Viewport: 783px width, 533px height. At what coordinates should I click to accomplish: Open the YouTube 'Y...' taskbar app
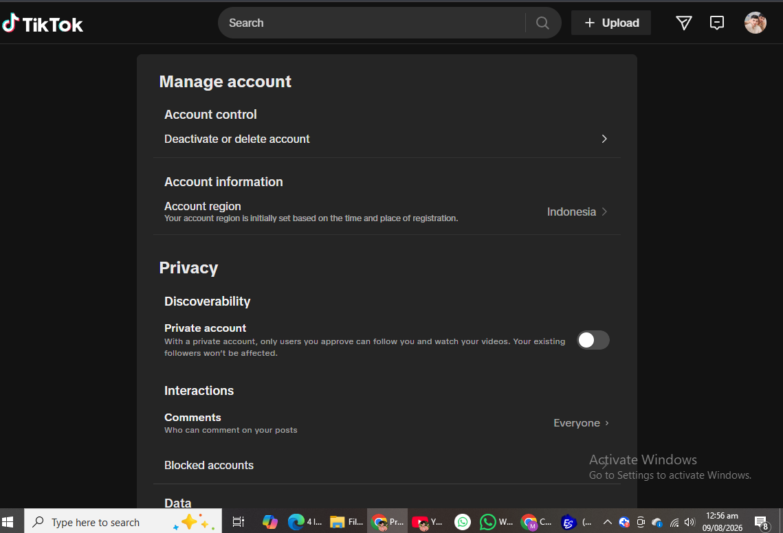428,522
